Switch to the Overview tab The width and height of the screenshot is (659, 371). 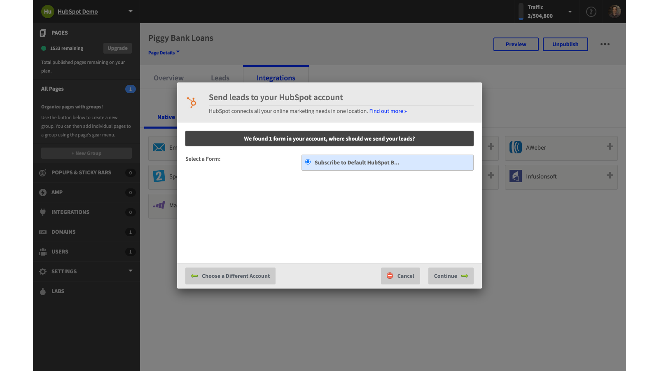pyautogui.click(x=169, y=78)
